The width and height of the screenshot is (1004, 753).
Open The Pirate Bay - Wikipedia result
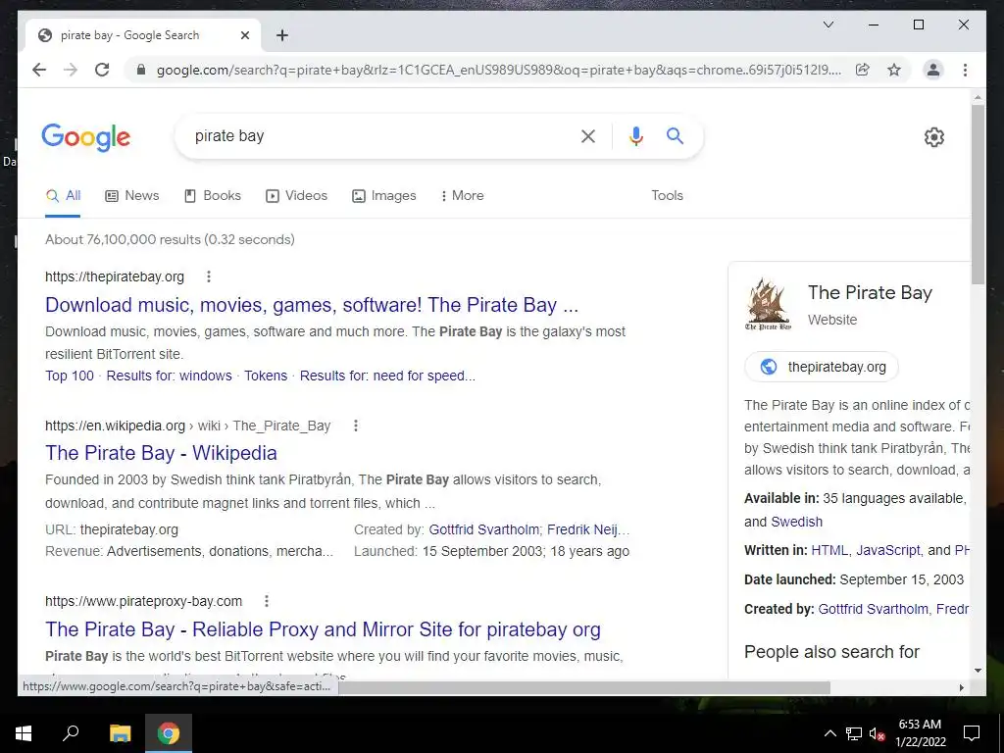point(162,453)
